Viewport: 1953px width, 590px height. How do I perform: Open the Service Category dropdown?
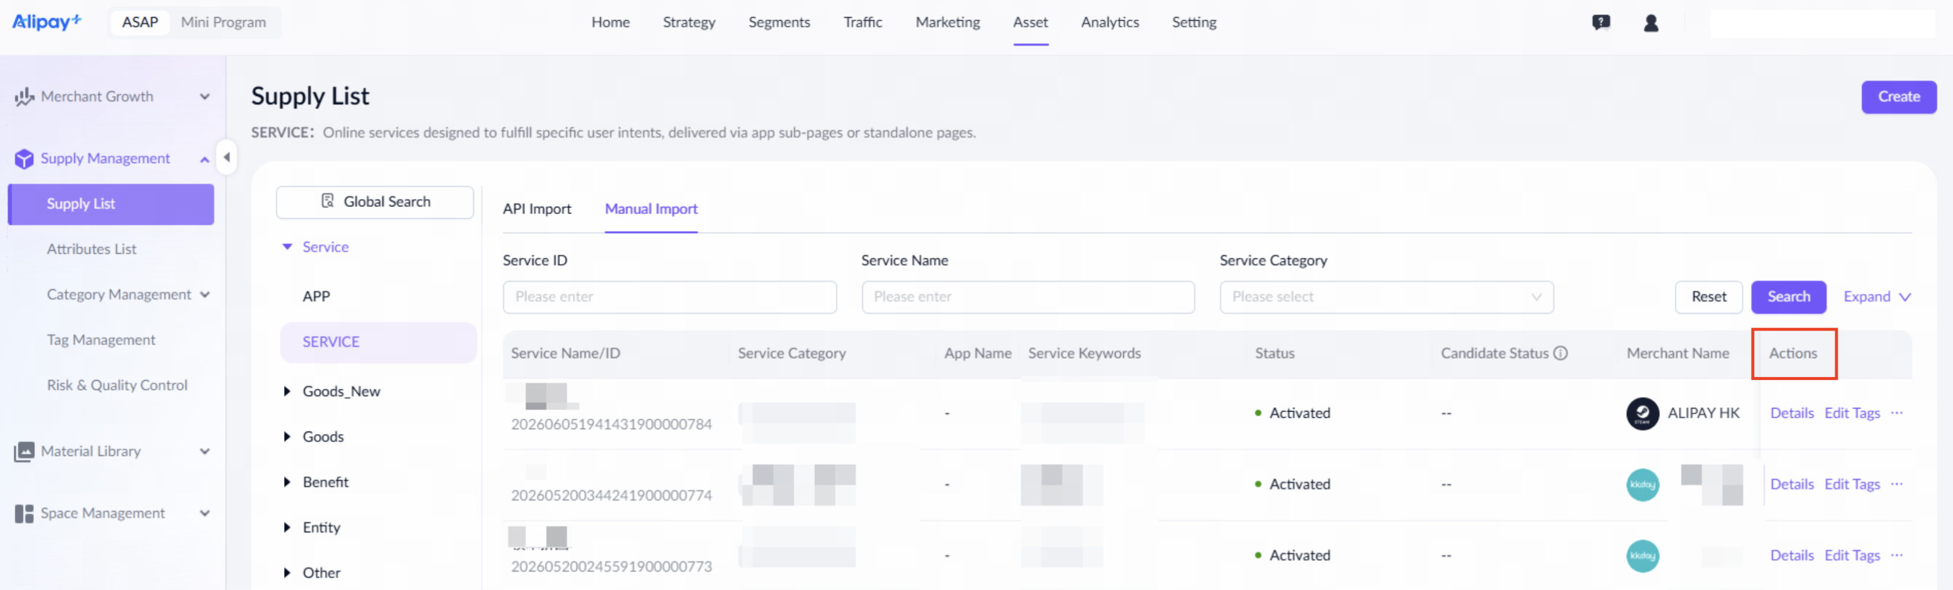tap(1386, 297)
